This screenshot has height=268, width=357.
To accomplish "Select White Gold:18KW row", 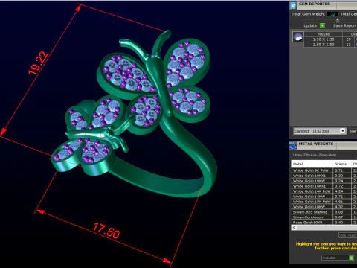I will [x=324, y=207].
